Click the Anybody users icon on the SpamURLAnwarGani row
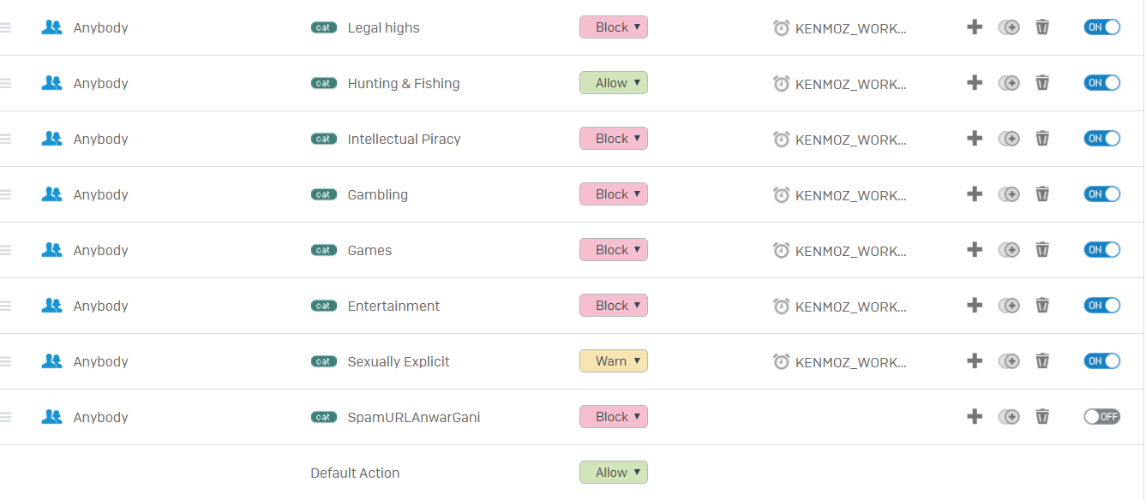 tap(51, 417)
